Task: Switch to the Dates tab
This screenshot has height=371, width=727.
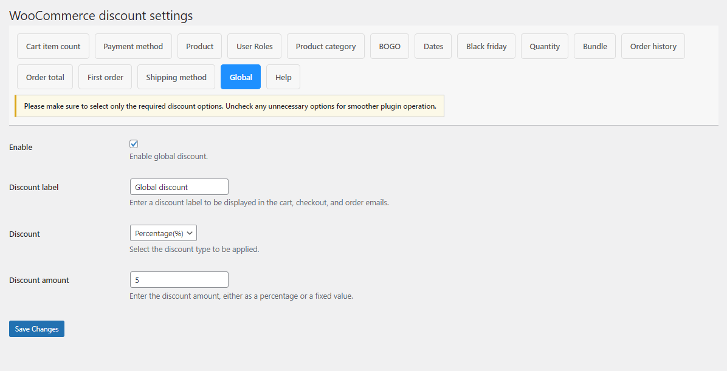Action: (x=433, y=46)
